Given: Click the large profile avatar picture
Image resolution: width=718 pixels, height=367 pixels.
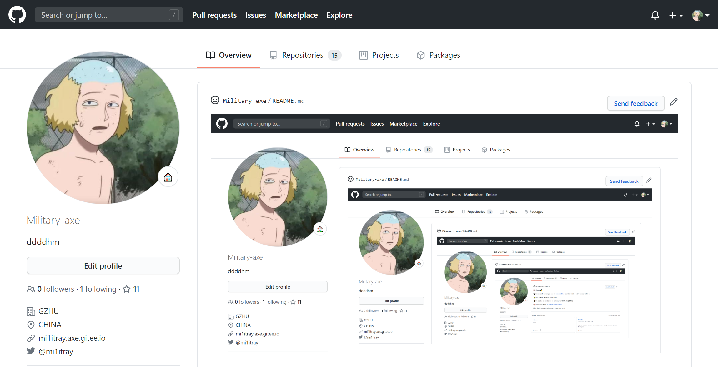Looking at the screenshot, I should click(x=103, y=128).
